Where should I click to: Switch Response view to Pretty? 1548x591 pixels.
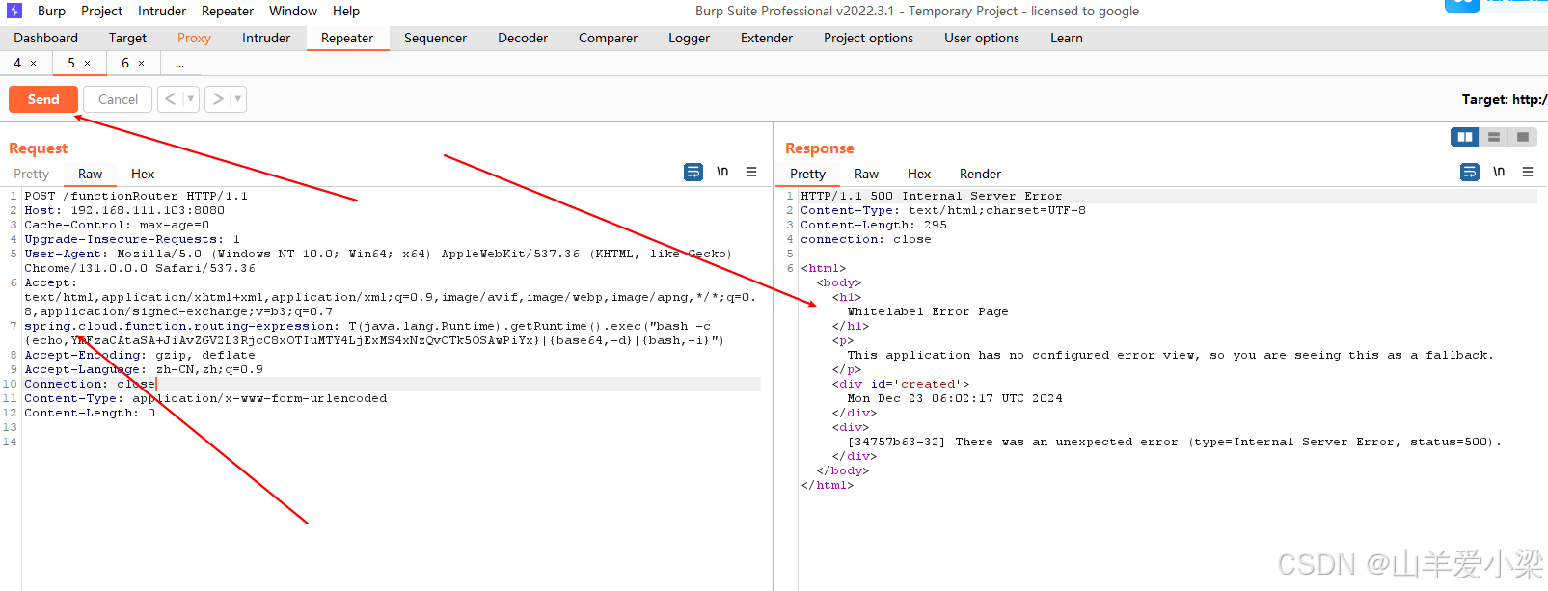pyautogui.click(x=807, y=174)
